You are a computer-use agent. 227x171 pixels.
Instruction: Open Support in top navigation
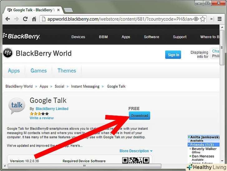(x=180, y=37)
